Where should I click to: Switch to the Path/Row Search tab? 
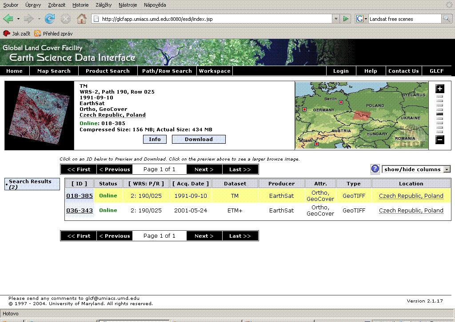pos(167,71)
